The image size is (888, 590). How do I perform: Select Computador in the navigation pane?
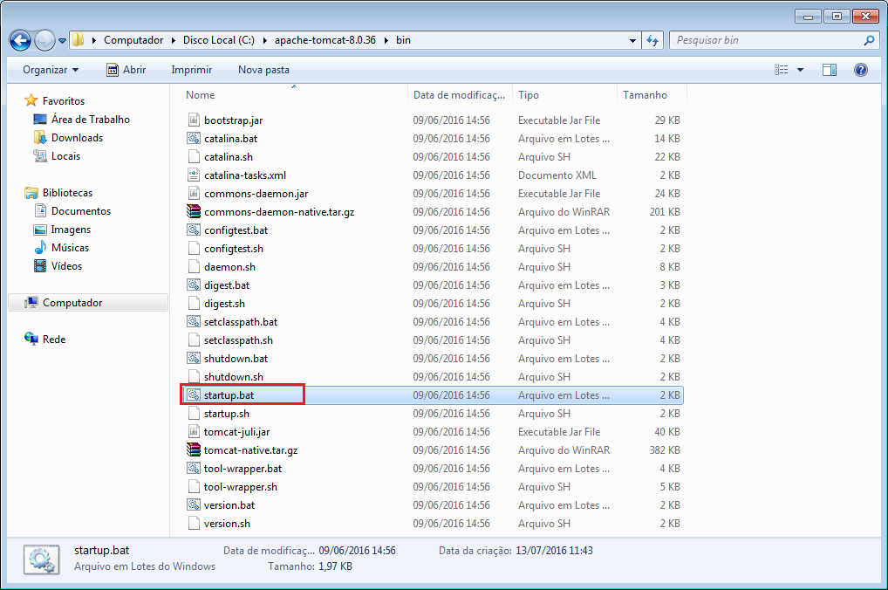point(88,303)
